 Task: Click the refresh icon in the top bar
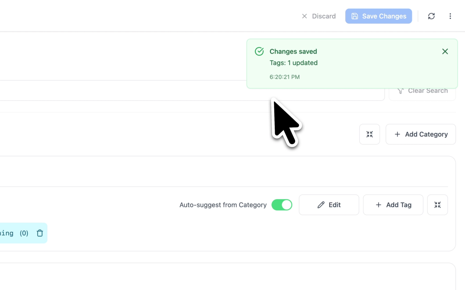[x=431, y=16]
